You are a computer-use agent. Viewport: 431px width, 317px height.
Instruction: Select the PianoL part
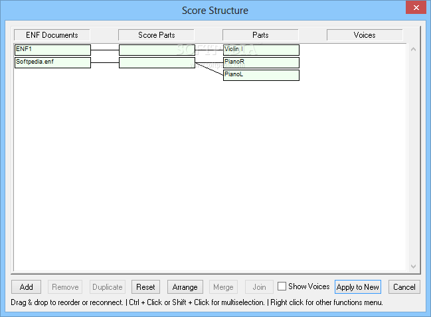pos(261,75)
